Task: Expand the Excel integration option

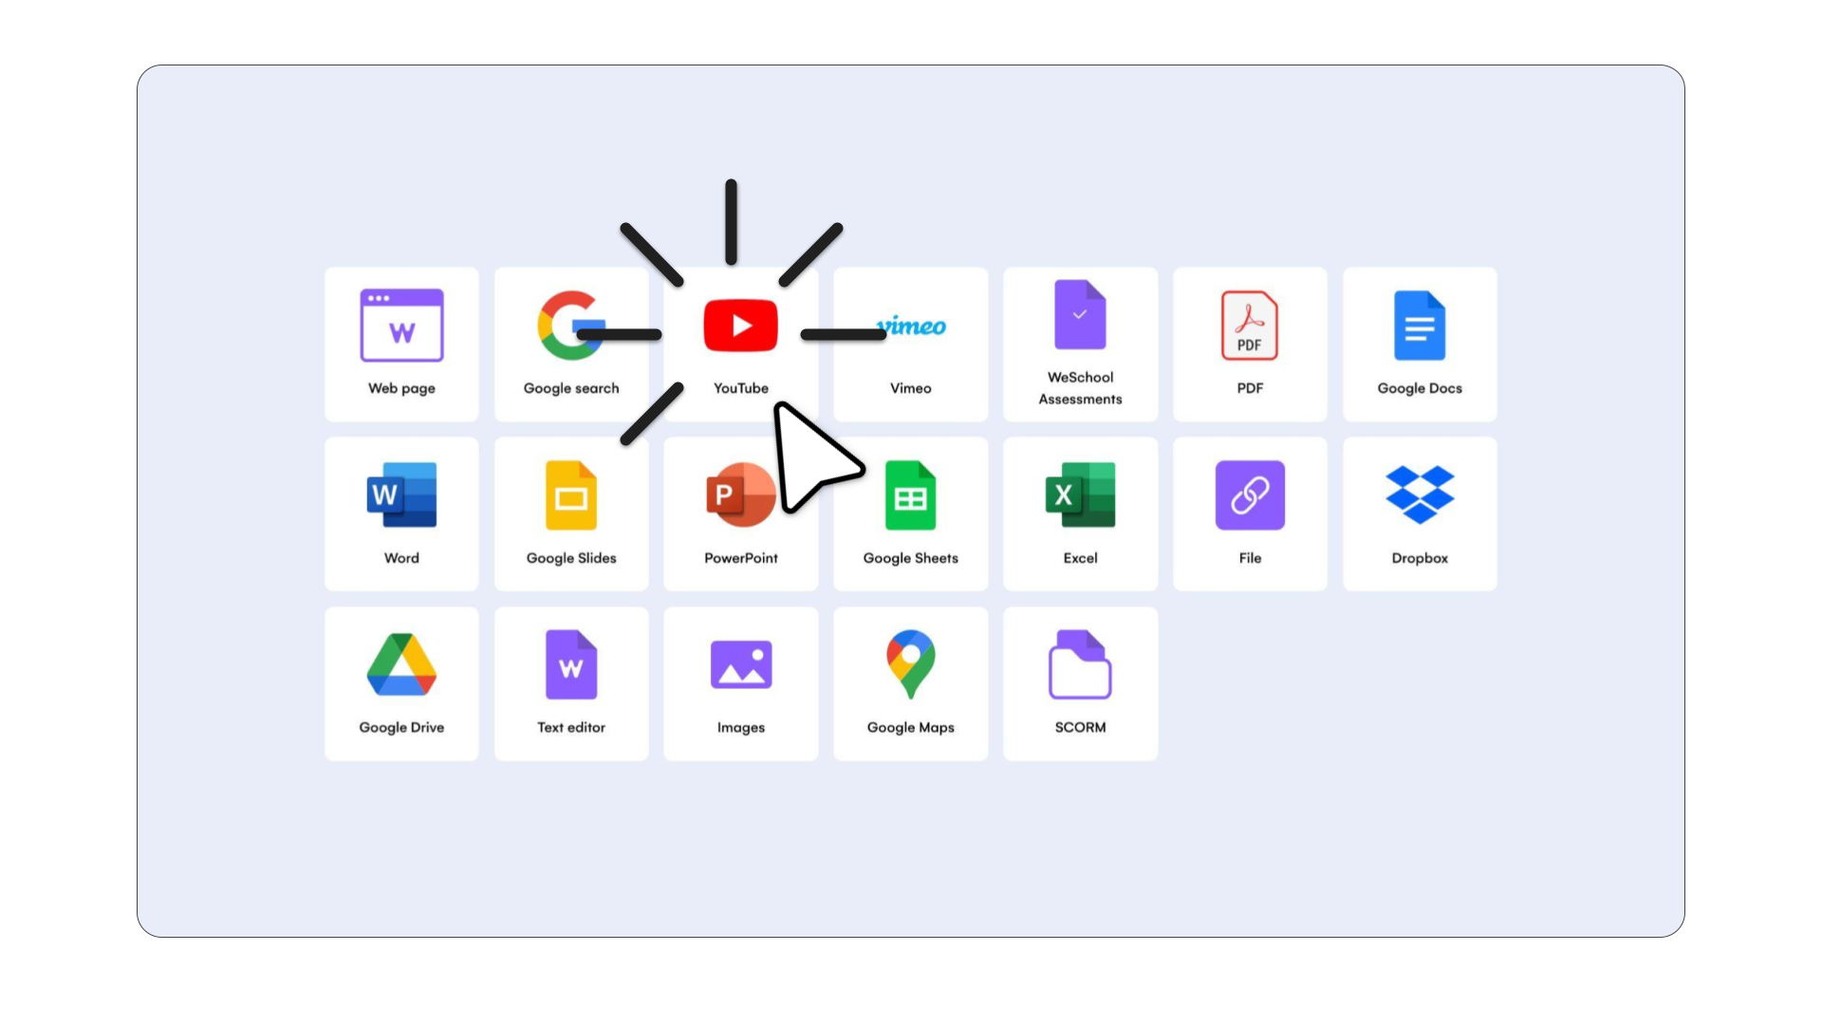Action: (x=1080, y=513)
